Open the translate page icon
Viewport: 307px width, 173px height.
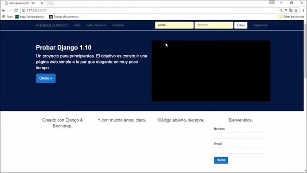(291, 11)
